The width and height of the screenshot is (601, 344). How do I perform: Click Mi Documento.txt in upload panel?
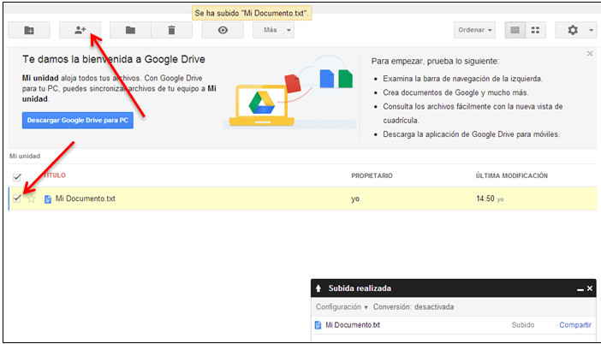click(353, 325)
